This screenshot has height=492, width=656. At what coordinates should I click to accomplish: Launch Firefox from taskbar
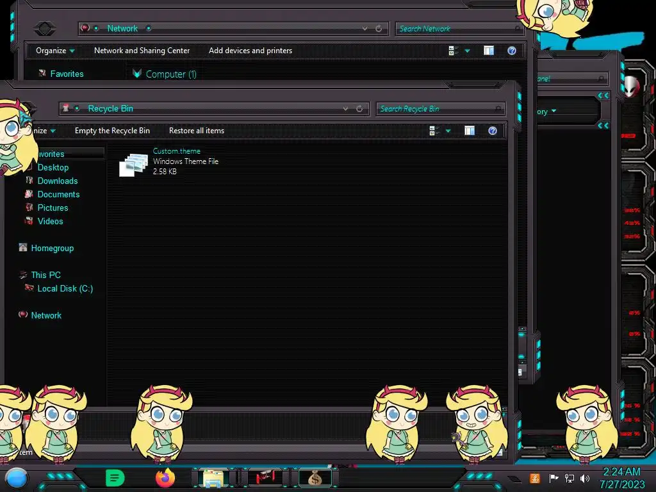(165, 478)
